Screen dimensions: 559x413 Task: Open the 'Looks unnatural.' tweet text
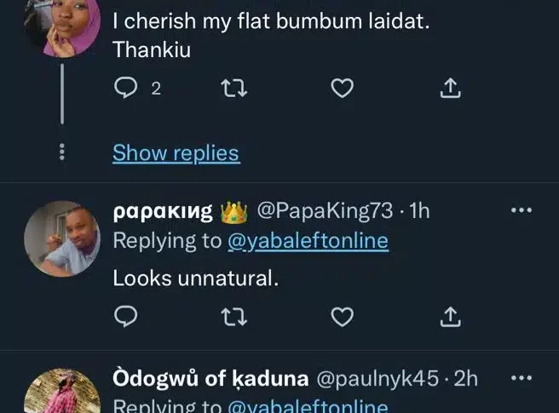click(x=196, y=277)
